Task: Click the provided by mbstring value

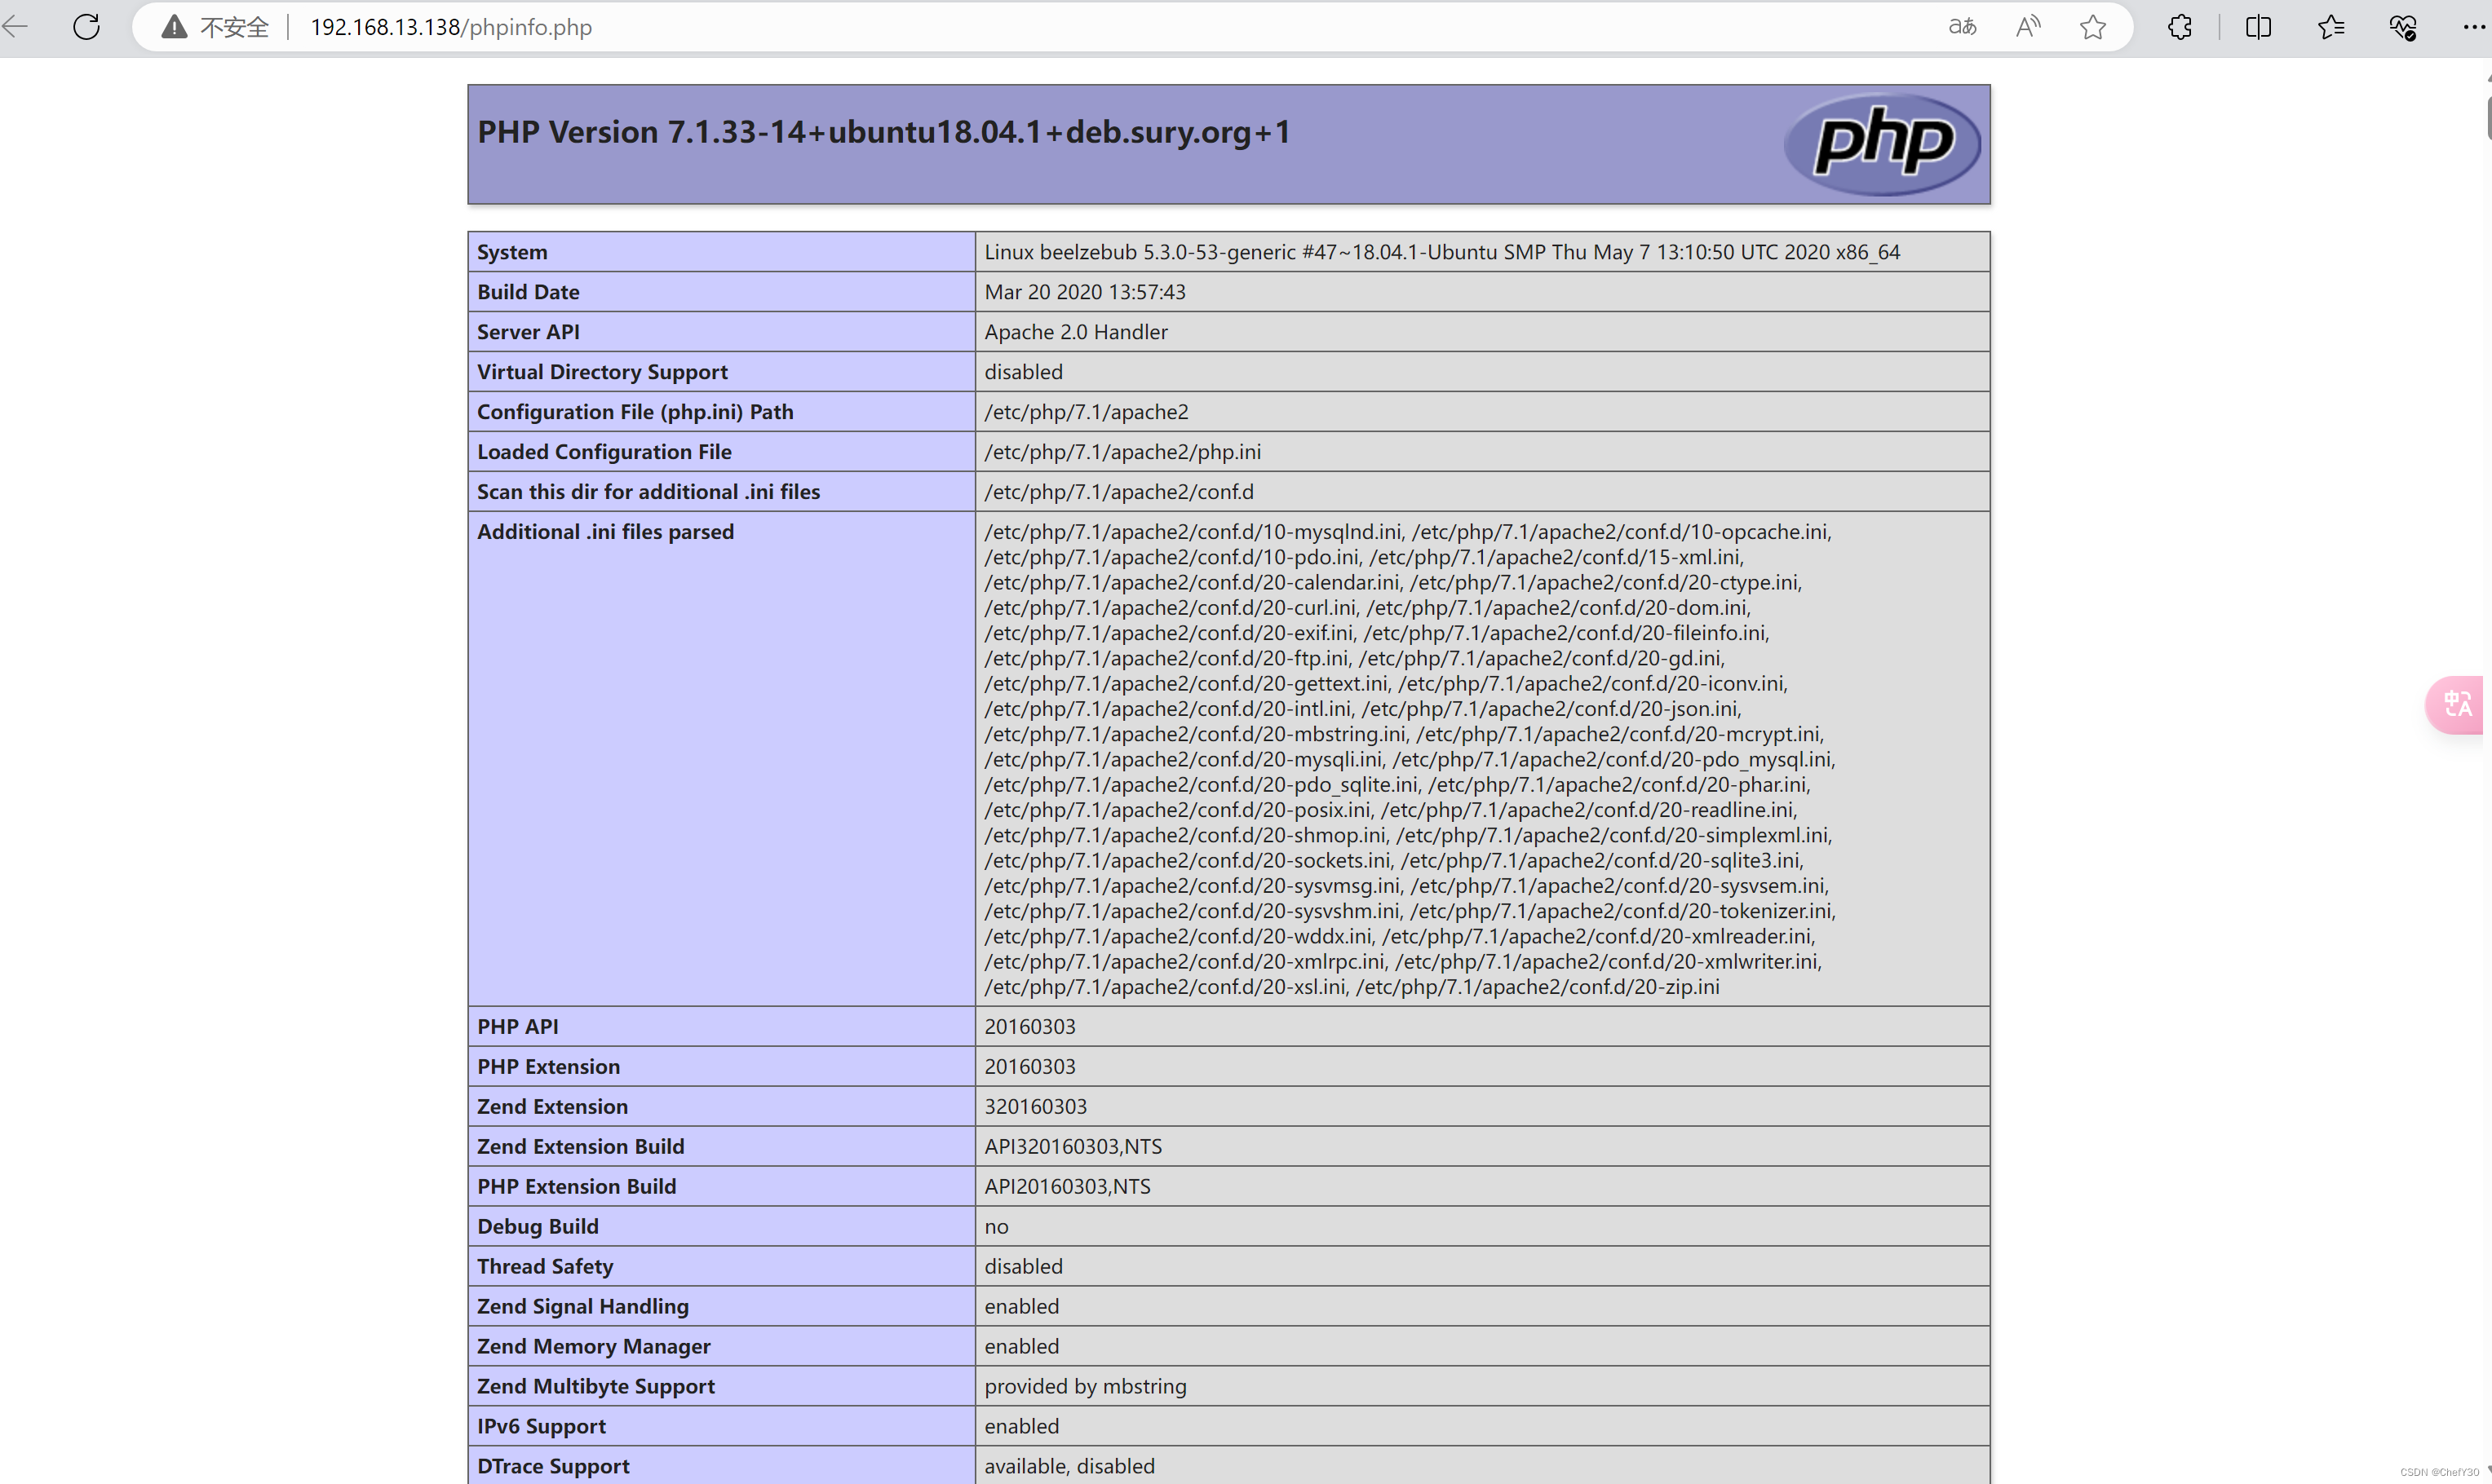Action: pyautogui.click(x=1086, y=1386)
